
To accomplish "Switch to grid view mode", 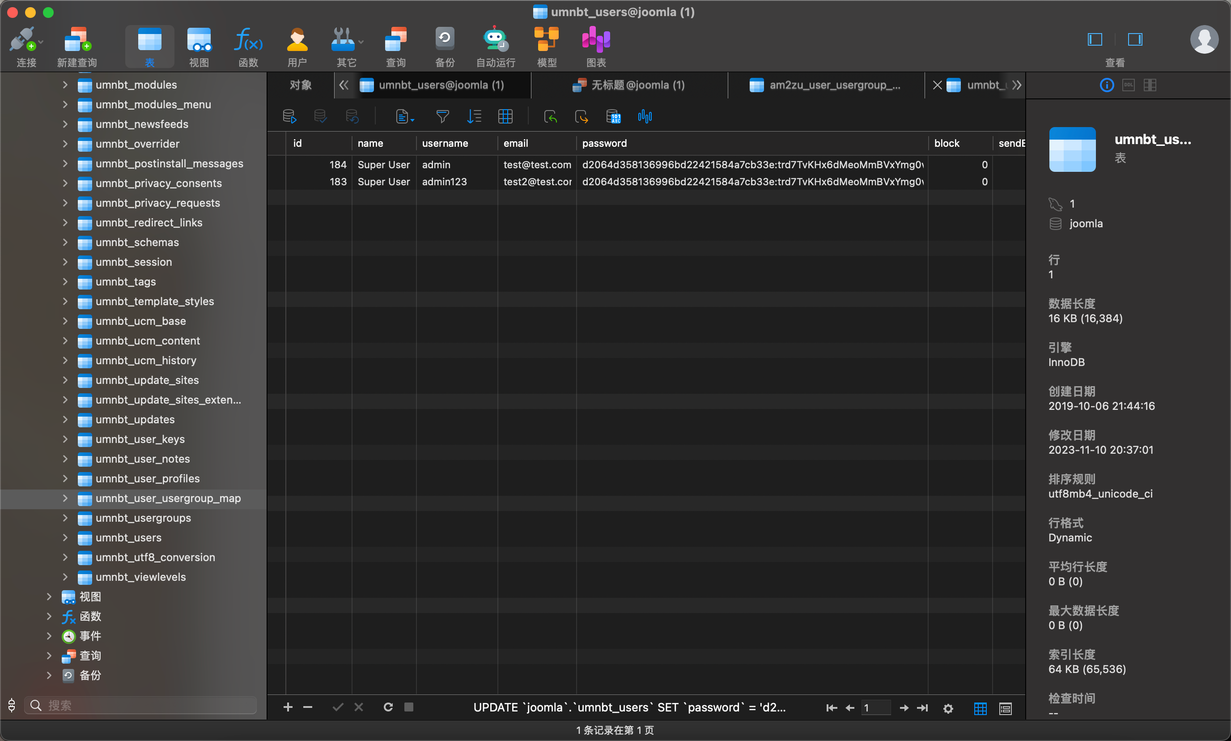I will point(980,708).
